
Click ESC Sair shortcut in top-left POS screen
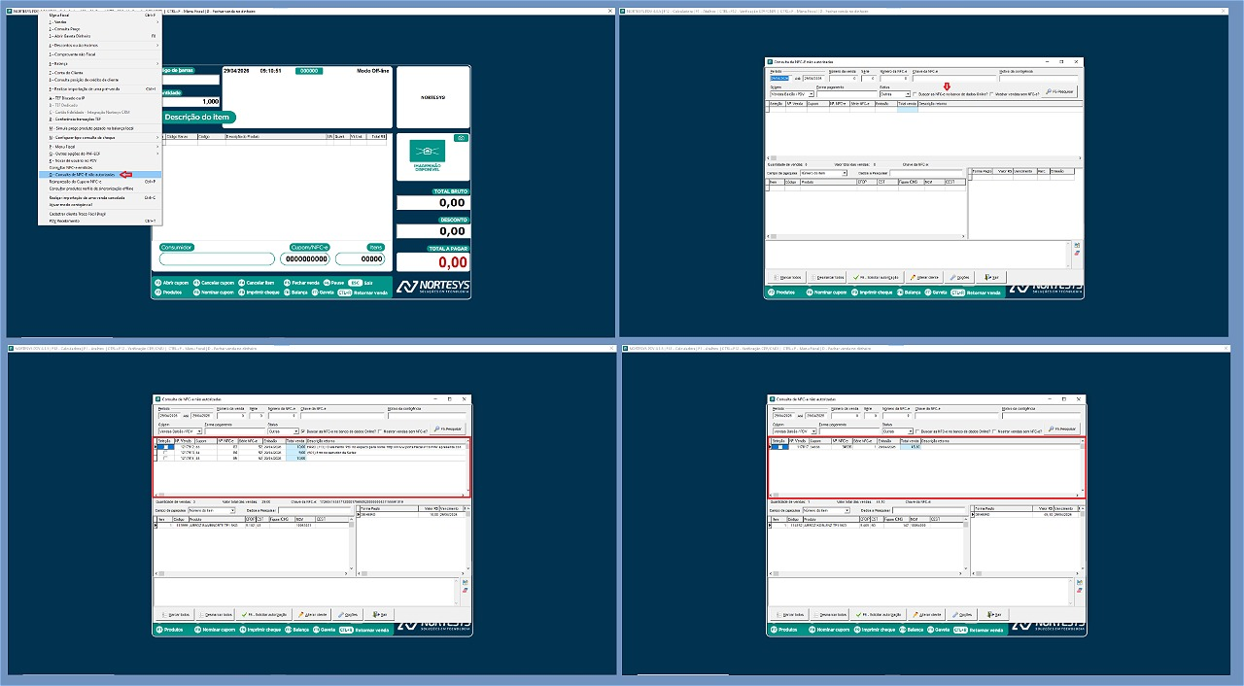click(x=360, y=283)
